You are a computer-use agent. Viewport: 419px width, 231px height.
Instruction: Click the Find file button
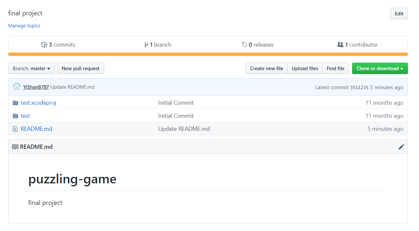(x=335, y=69)
